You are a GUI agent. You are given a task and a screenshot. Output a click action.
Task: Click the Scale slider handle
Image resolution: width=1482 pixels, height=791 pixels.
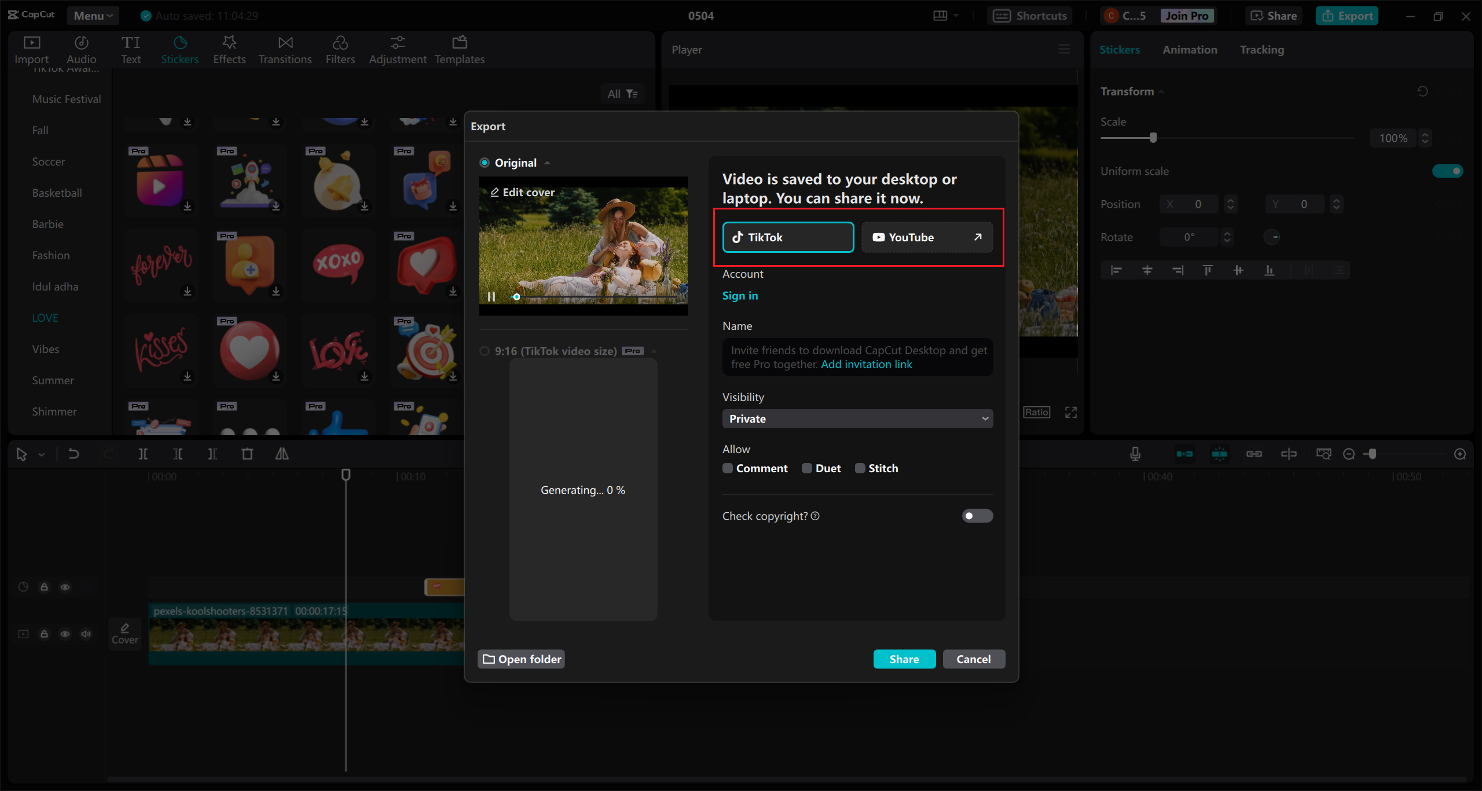coord(1153,138)
